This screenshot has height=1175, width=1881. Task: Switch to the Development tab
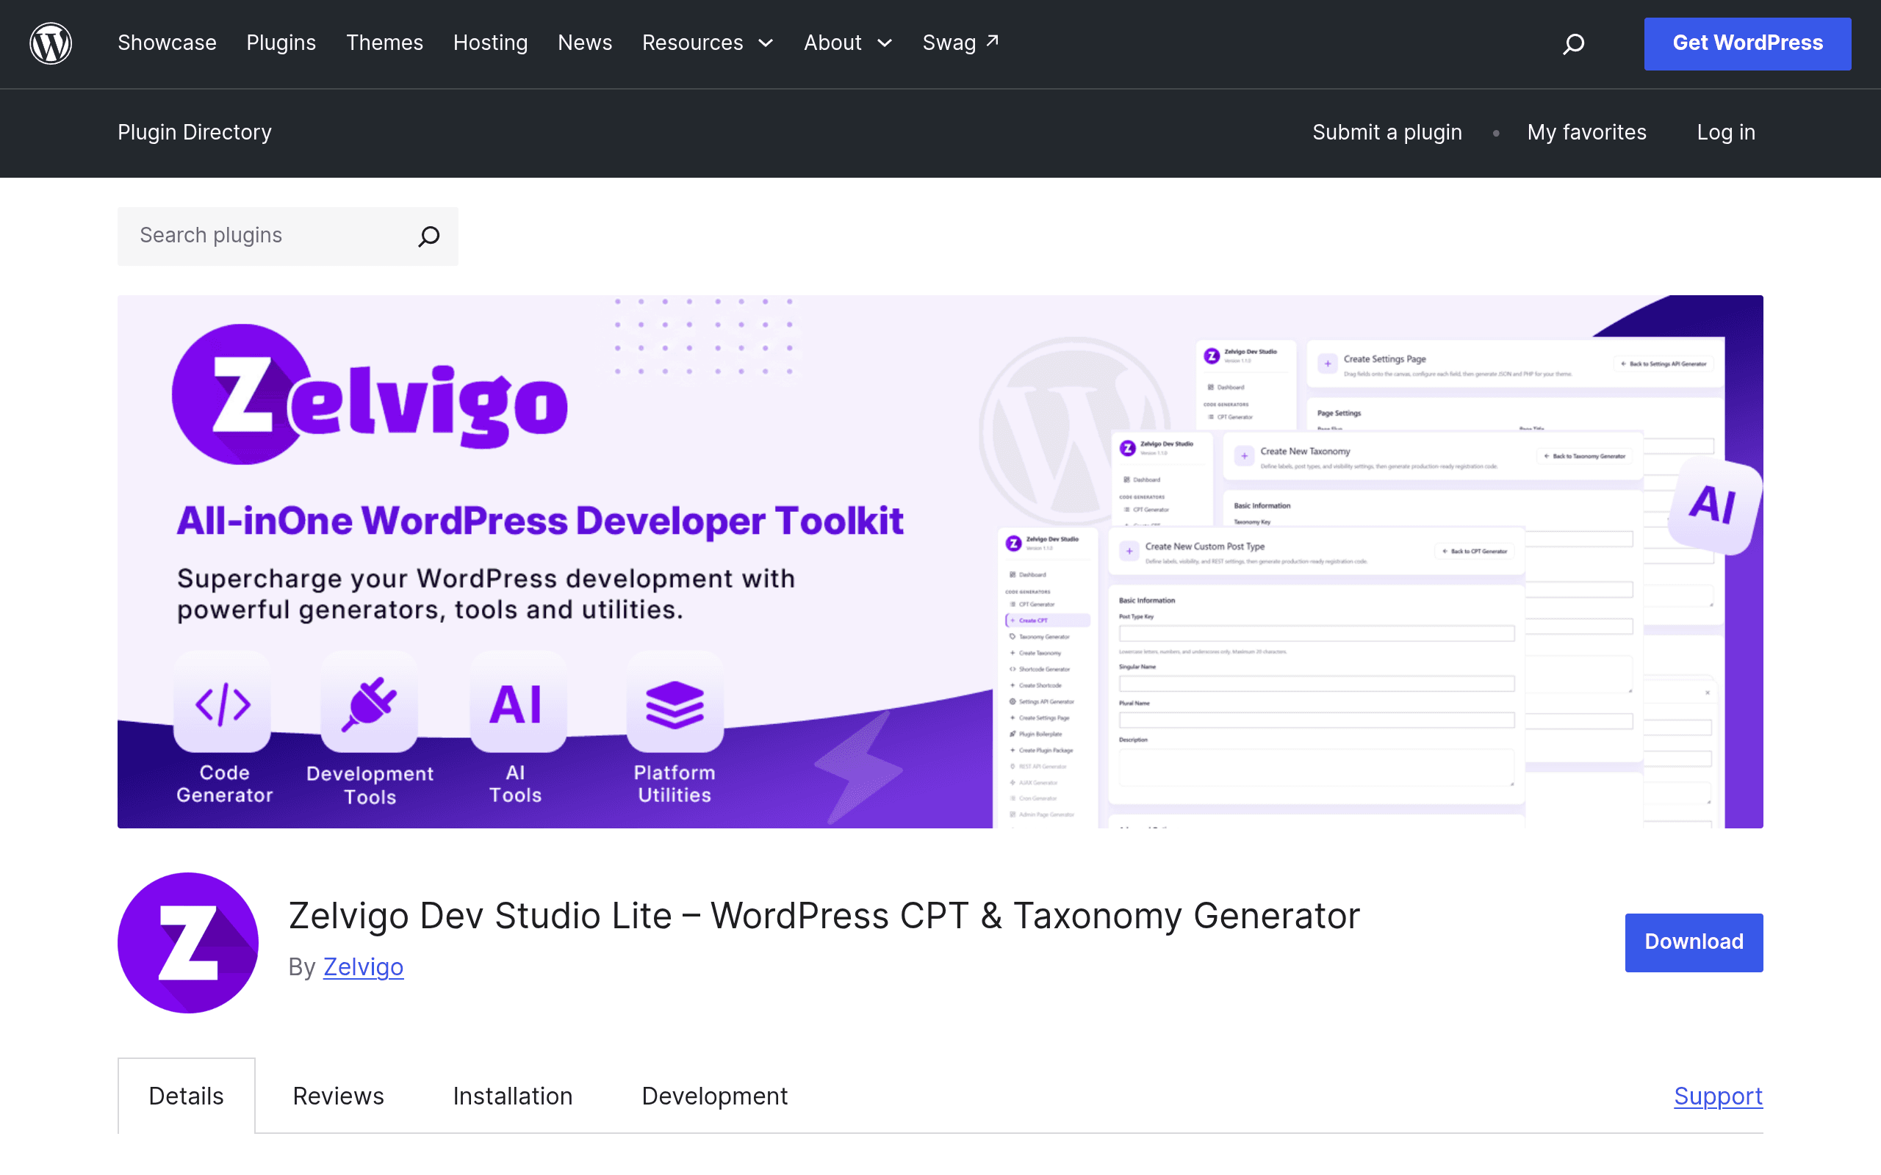coord(714,1096)
